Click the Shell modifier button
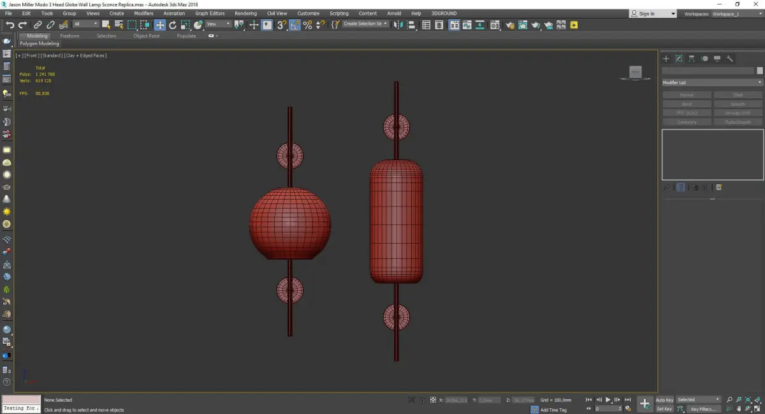The height and width of the screenshot is (414, 765). [x=738, y=95]
